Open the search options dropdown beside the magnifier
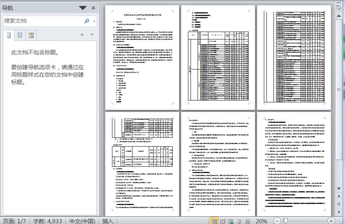Image resolution: width=345 pixels, height=224 pixels. 95,21
